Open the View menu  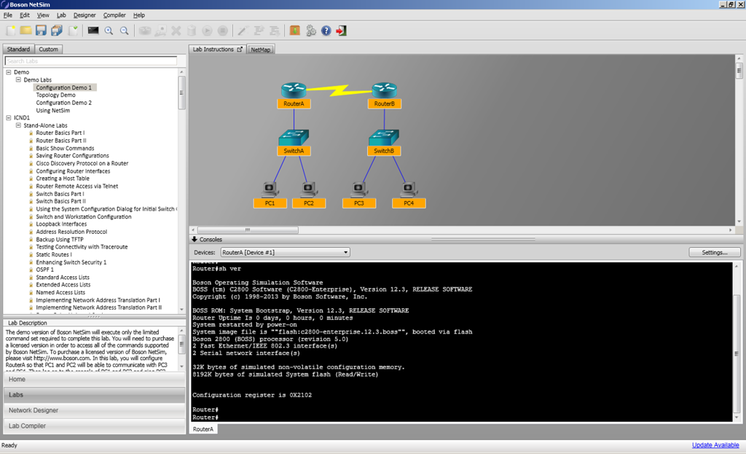pyautogui.click(x=43, y=15)
